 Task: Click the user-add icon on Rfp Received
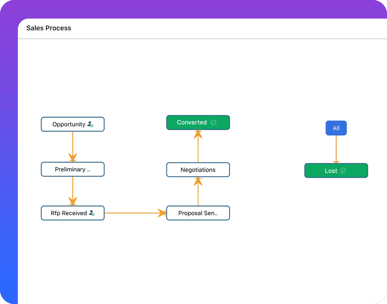92,213
